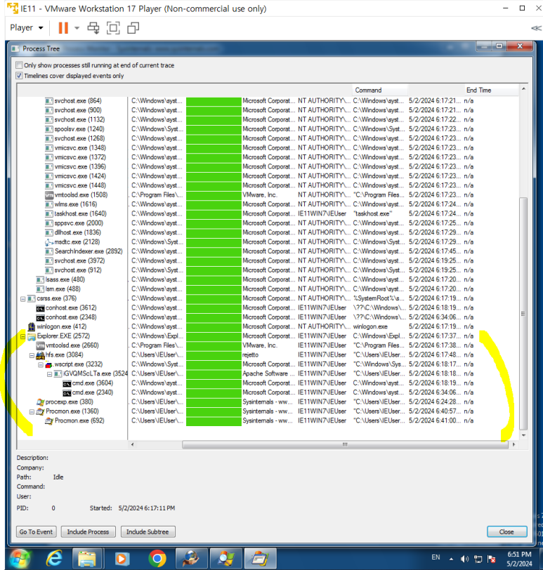Click the Command column header
The width and height of the screenshot is (543, 570).
click(379, 90)
